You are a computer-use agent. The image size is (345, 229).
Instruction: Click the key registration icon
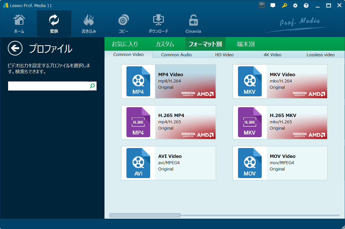click(284, 6)
